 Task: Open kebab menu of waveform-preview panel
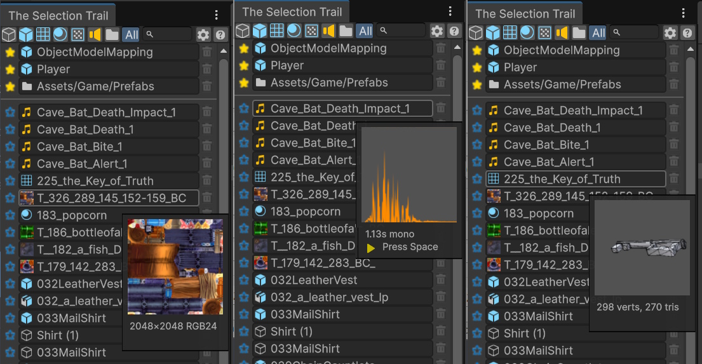pos(450,11)
